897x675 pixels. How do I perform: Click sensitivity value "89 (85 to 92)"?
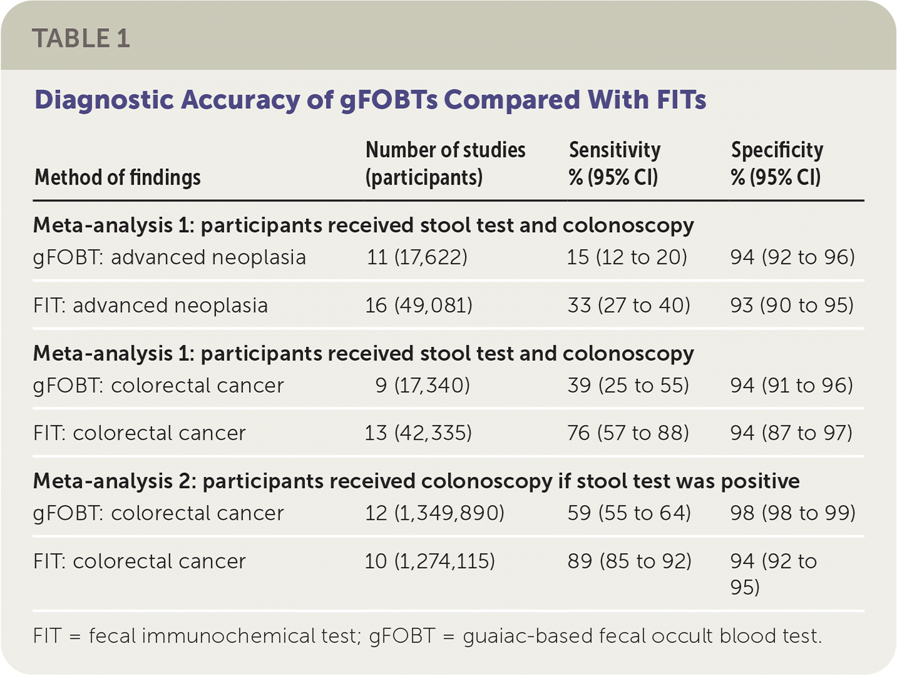pyautogui.click(x=629, y=561)
